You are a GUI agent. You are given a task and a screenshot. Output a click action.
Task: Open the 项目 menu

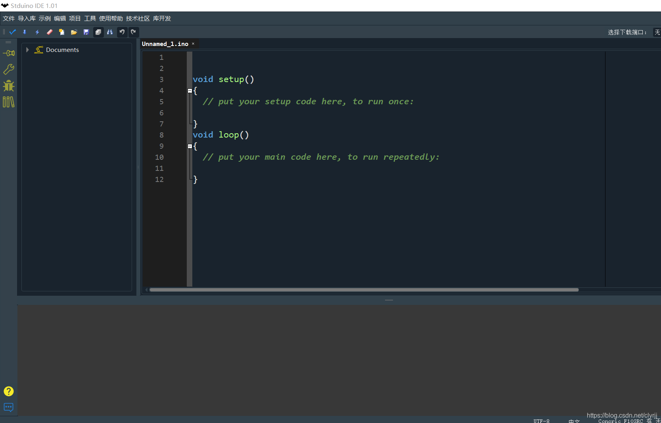coord(75,19)
